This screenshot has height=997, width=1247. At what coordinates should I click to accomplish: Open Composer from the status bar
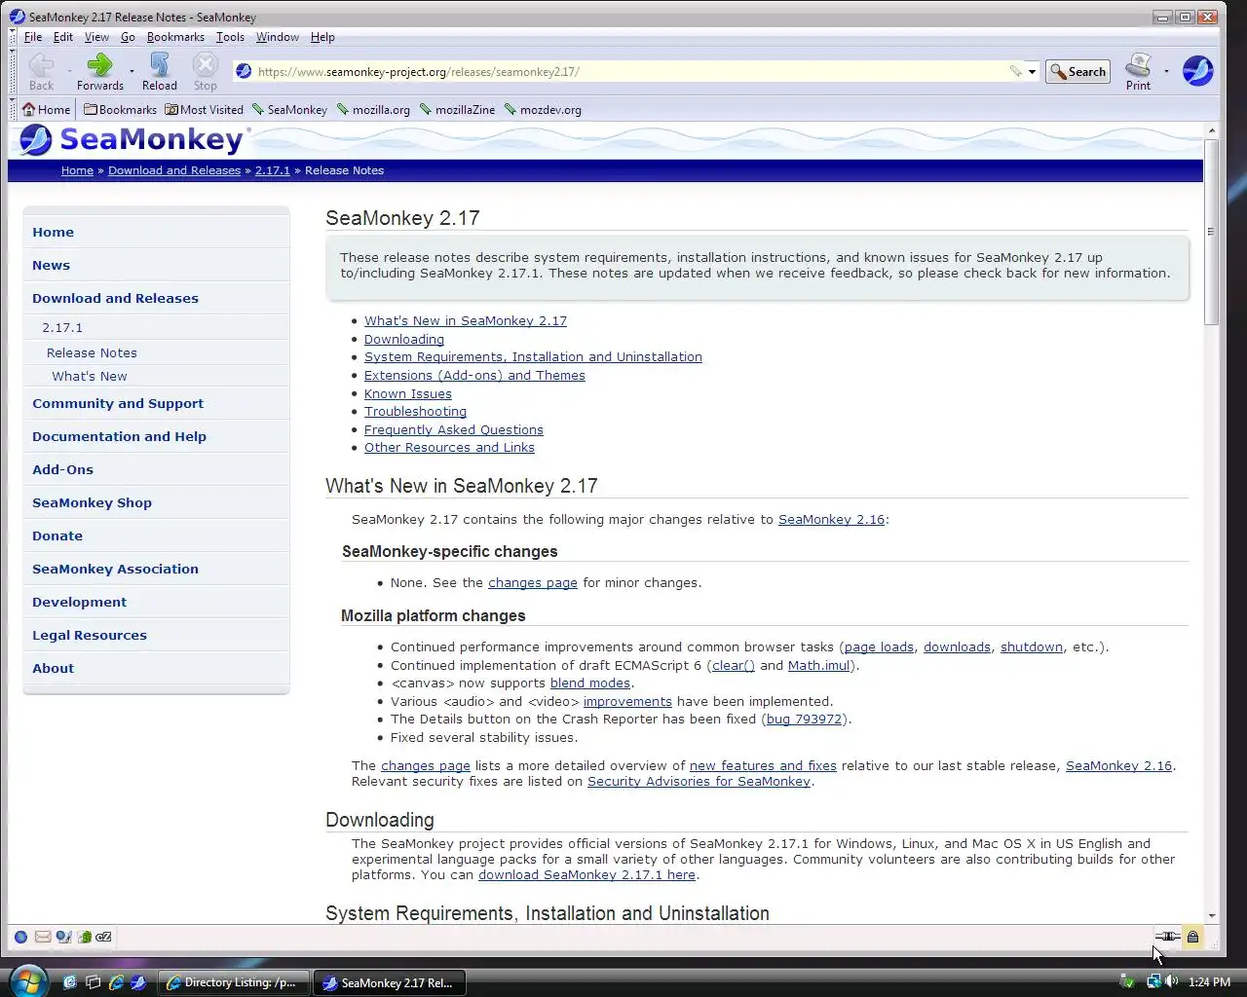(63, 937)
